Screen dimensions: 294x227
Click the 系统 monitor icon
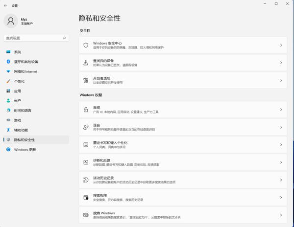click(8, 52)
